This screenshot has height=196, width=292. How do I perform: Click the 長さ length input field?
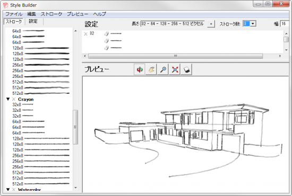pos(173,24)
